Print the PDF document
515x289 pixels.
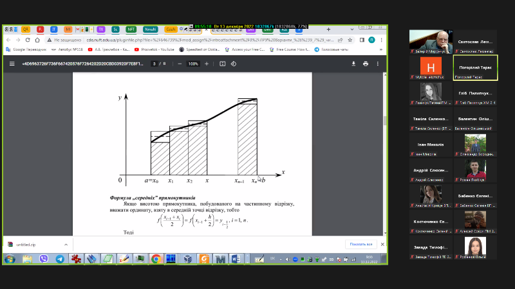(366, 64)
